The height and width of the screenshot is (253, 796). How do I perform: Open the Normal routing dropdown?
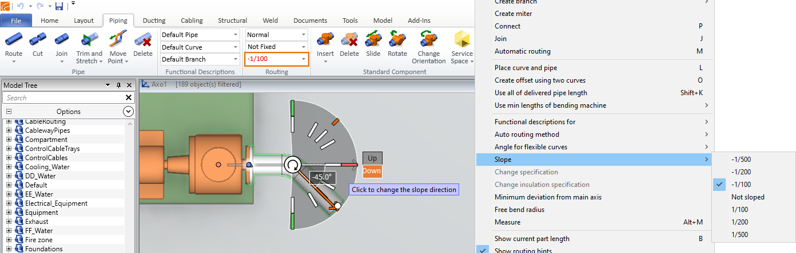[304, 35]
